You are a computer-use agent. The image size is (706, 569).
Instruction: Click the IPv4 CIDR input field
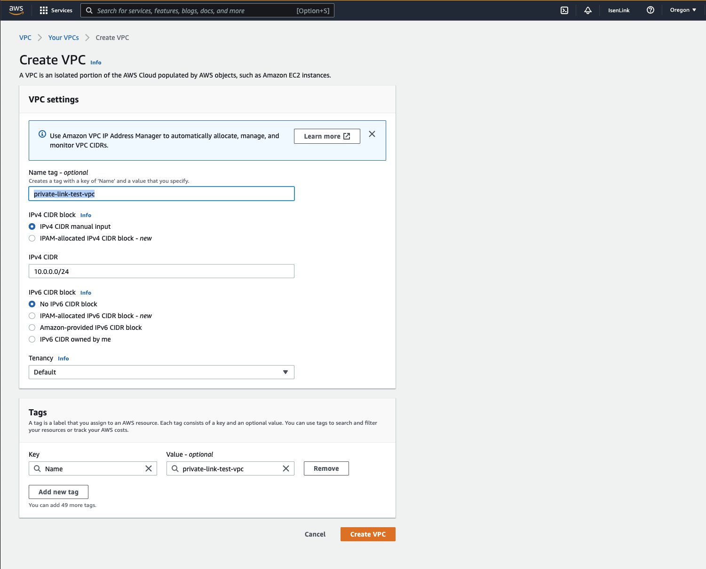point(161,271)
